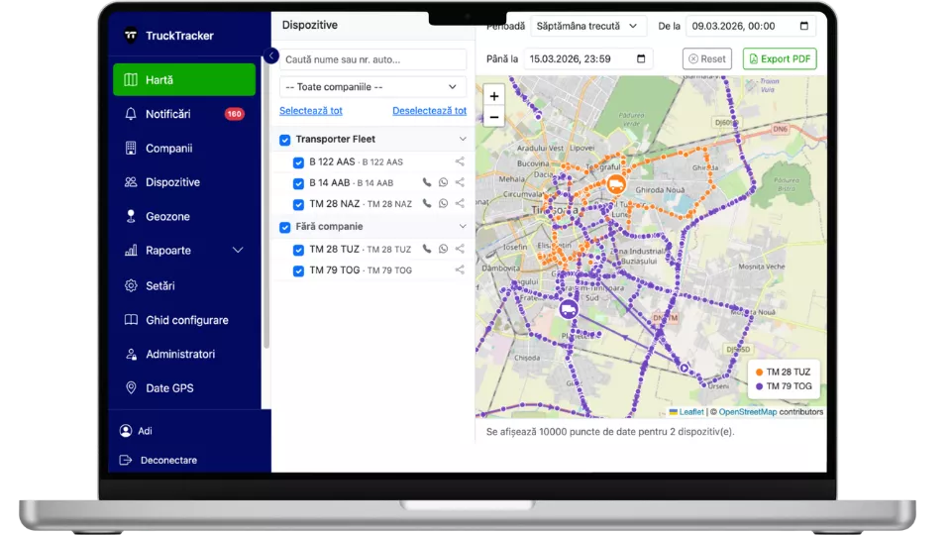The height and width of the screenshot is (535, 951).
Task: Click the Administratori person icon
Action: point(131,355)
